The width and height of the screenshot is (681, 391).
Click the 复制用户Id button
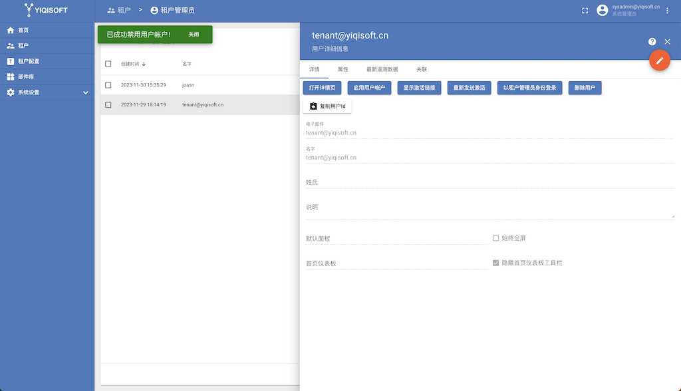tap(327, 106)
